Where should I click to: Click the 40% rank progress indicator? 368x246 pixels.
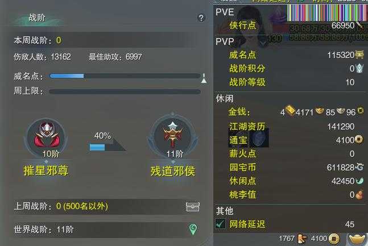coord(107,142)
